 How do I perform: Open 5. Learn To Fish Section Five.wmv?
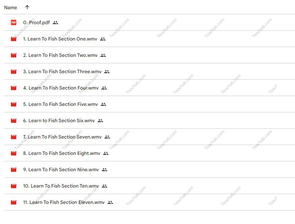pyautogui.click(x=61, y=104)
